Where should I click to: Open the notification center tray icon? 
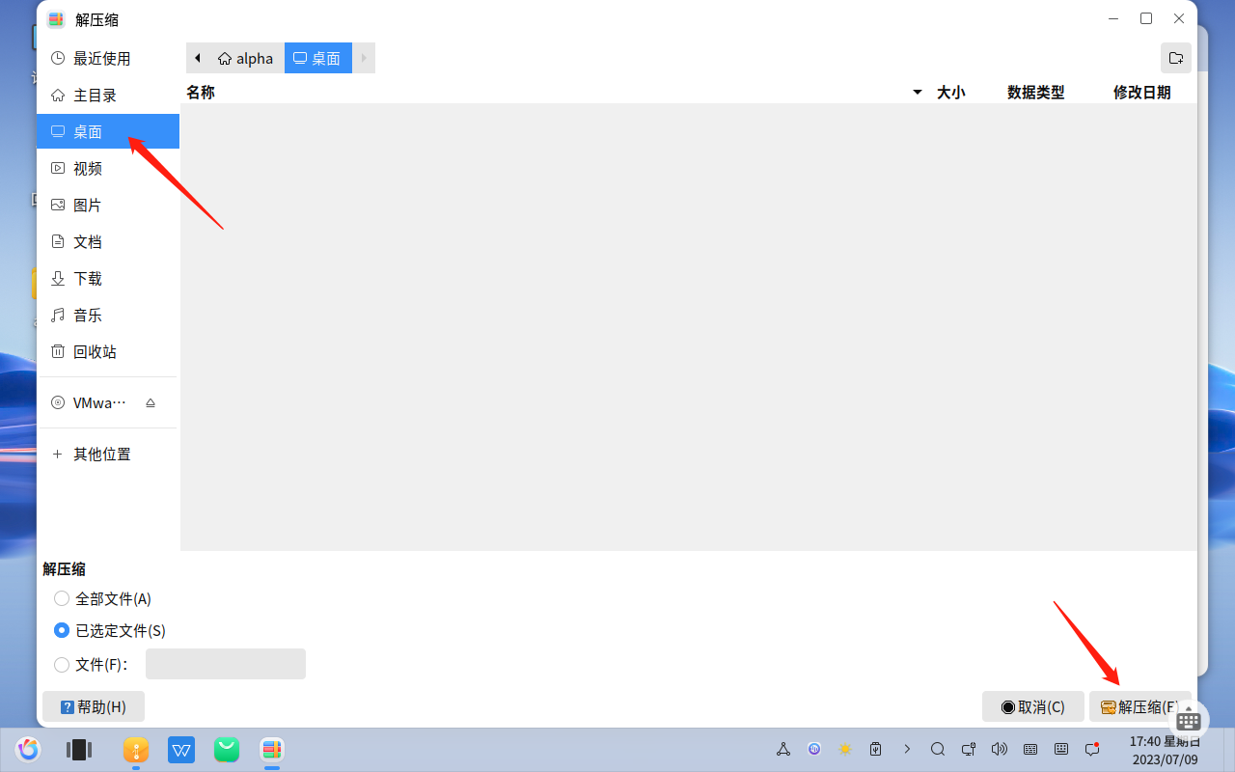pos(1092,749)
